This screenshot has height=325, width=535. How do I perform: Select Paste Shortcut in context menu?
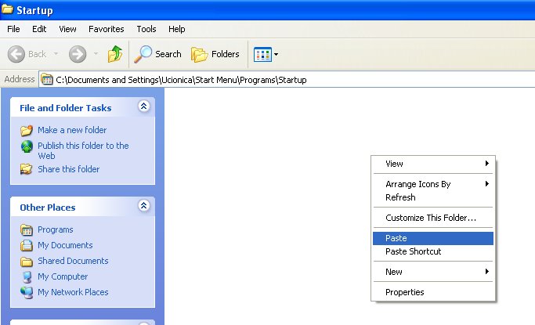433,251
